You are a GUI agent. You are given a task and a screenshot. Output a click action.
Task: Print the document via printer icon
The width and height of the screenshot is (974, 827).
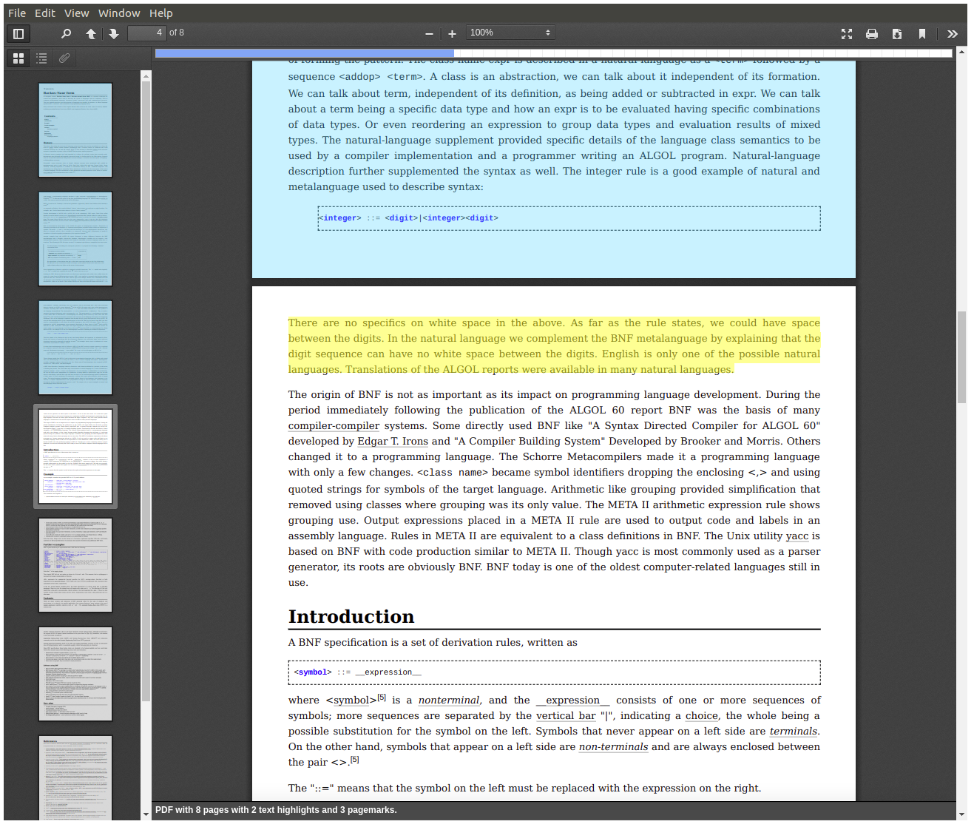(x=872, y=34)
